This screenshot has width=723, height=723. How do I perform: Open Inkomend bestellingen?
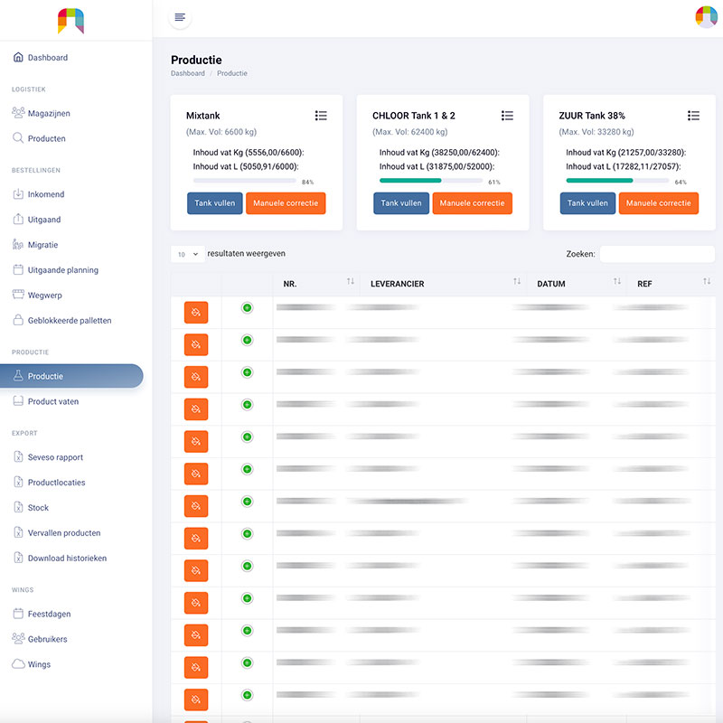point(39,194)
